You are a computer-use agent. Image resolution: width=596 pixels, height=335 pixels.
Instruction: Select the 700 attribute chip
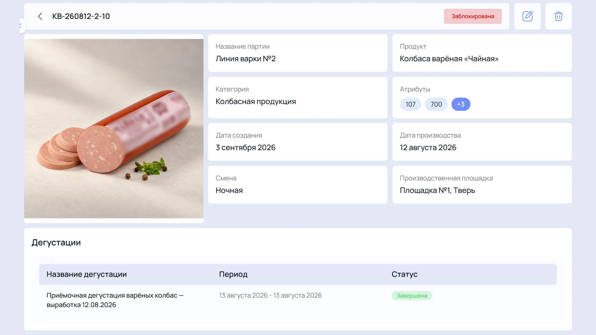coord(436,104)
